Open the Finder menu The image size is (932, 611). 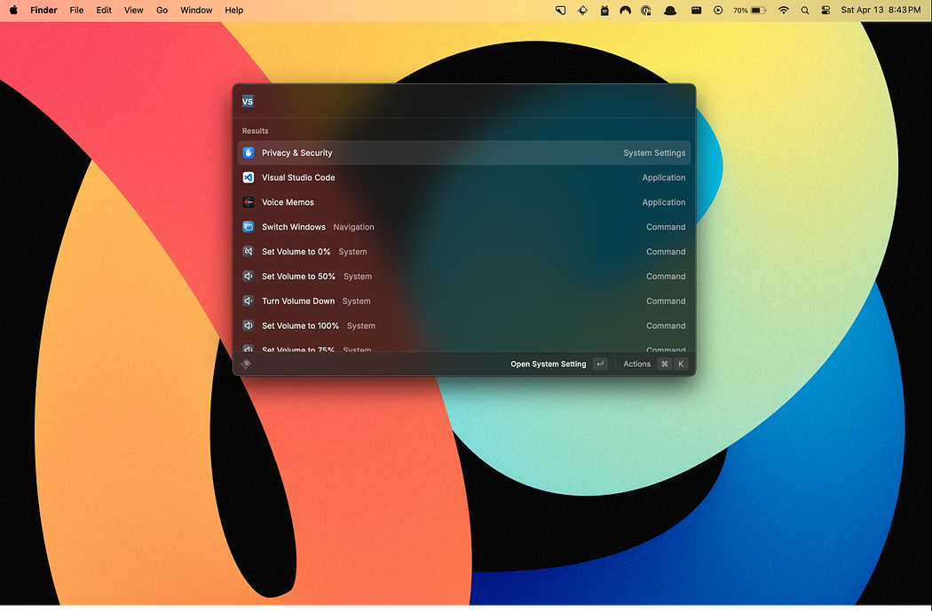tap(44, 10)
